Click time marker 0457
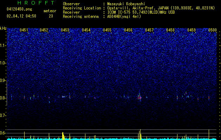 tap(149, 30)
